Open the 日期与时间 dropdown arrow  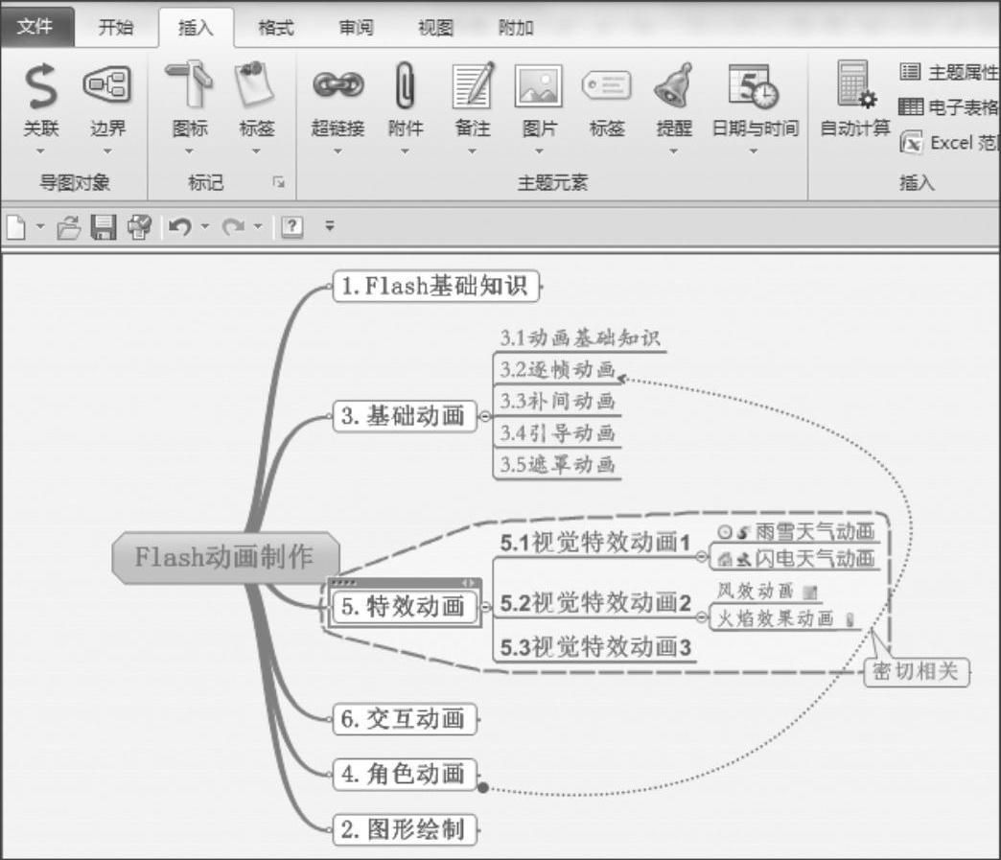[x=754, y=151]
